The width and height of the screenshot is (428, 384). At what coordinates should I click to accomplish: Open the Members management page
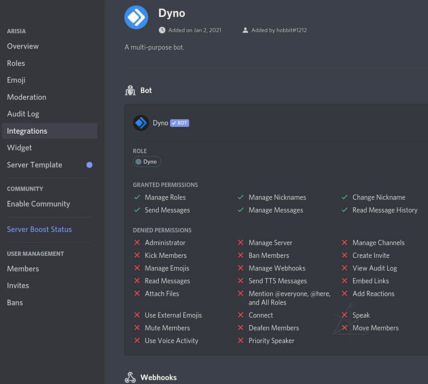23,268
